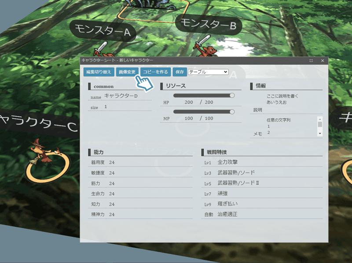Click the Lv5 武器習熟/ソードⅡ entry
Image resolution: width=352 pixels, height=263 pixels.
[x=262, y=183]
